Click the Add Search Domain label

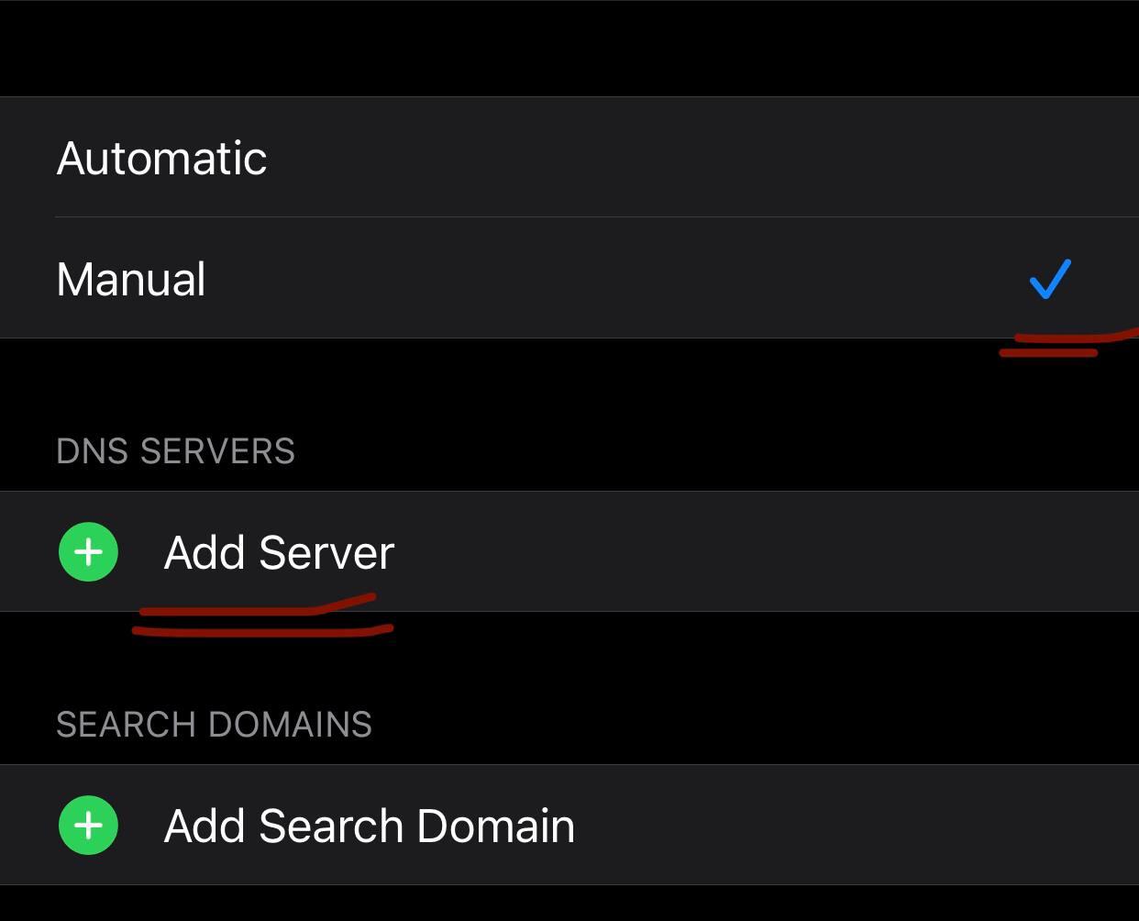pos(369,826)
